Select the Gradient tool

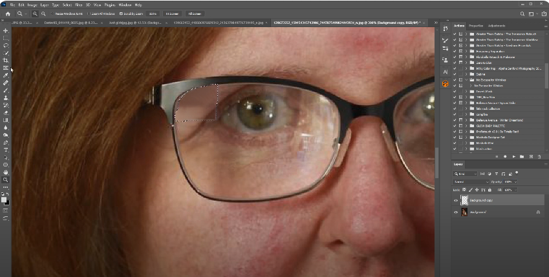(6, 120)
